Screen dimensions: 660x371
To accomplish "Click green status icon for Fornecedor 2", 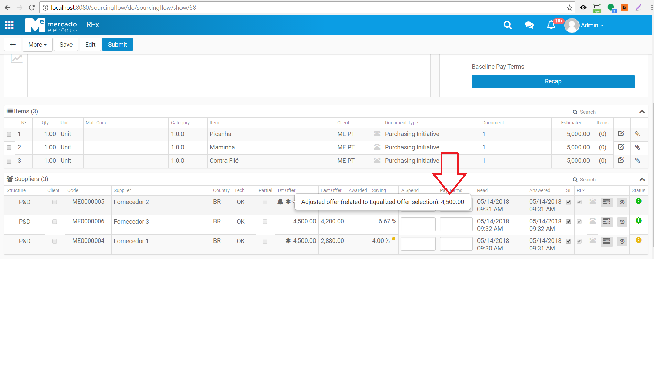I will (638, 201).
